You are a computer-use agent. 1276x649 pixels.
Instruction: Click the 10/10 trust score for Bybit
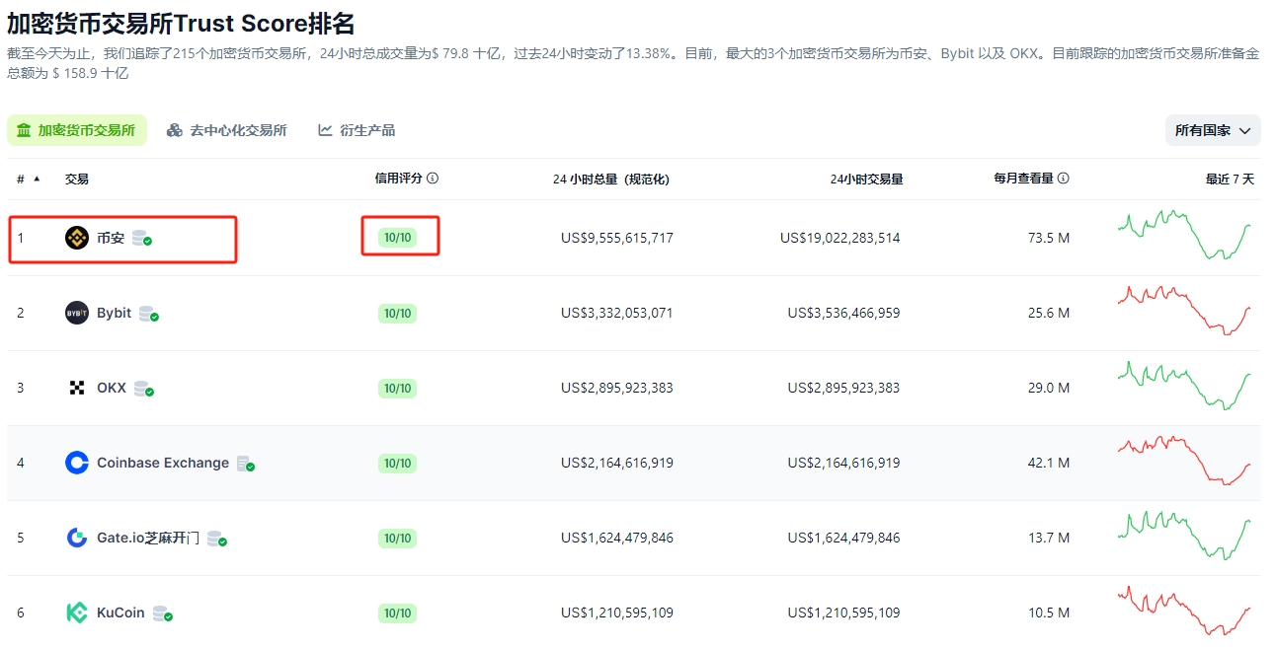[398, 313]
